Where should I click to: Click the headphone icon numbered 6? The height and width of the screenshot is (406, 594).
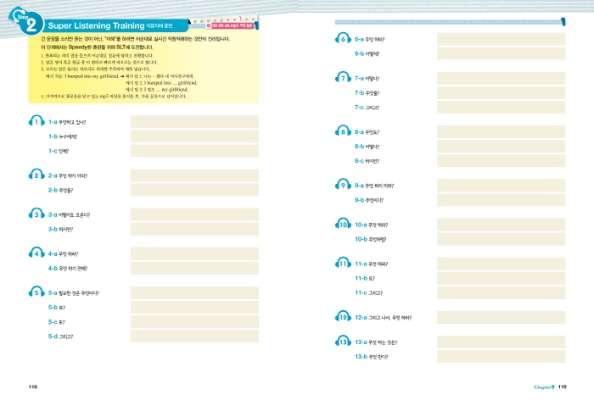pos(343,39)
